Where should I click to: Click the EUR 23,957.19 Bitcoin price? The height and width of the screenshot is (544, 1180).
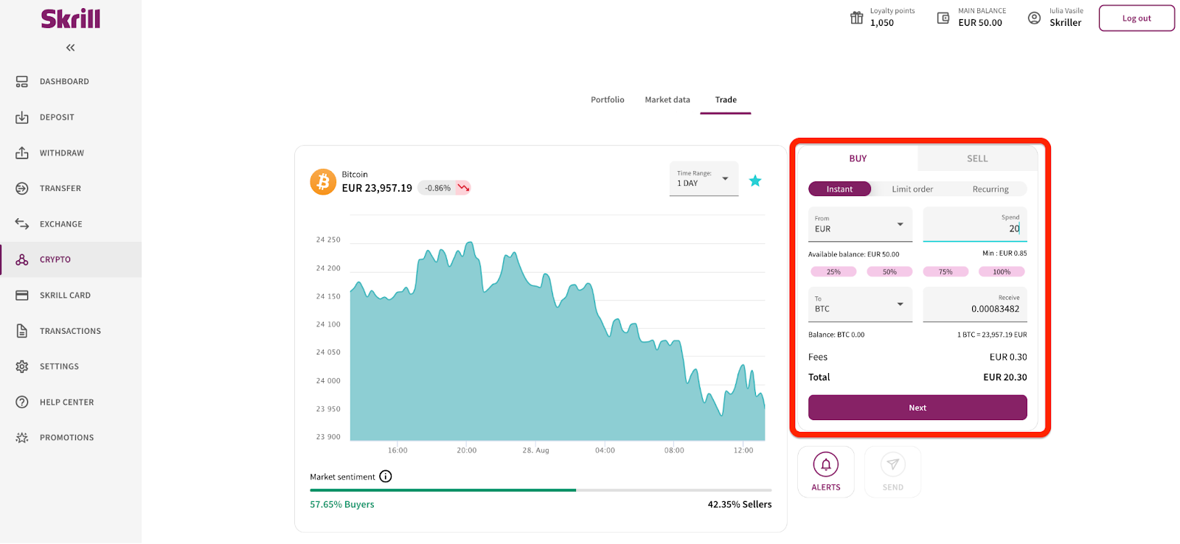click(377, 188)
